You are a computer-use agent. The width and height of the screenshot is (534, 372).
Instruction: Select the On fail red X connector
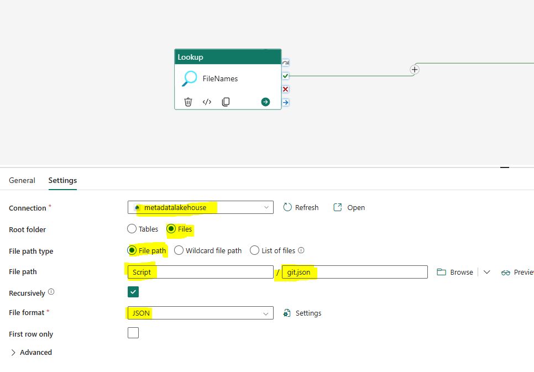pos(285,89)
